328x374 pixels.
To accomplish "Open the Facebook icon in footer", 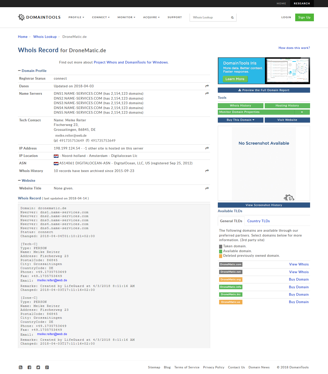I will tap(29, 367).
